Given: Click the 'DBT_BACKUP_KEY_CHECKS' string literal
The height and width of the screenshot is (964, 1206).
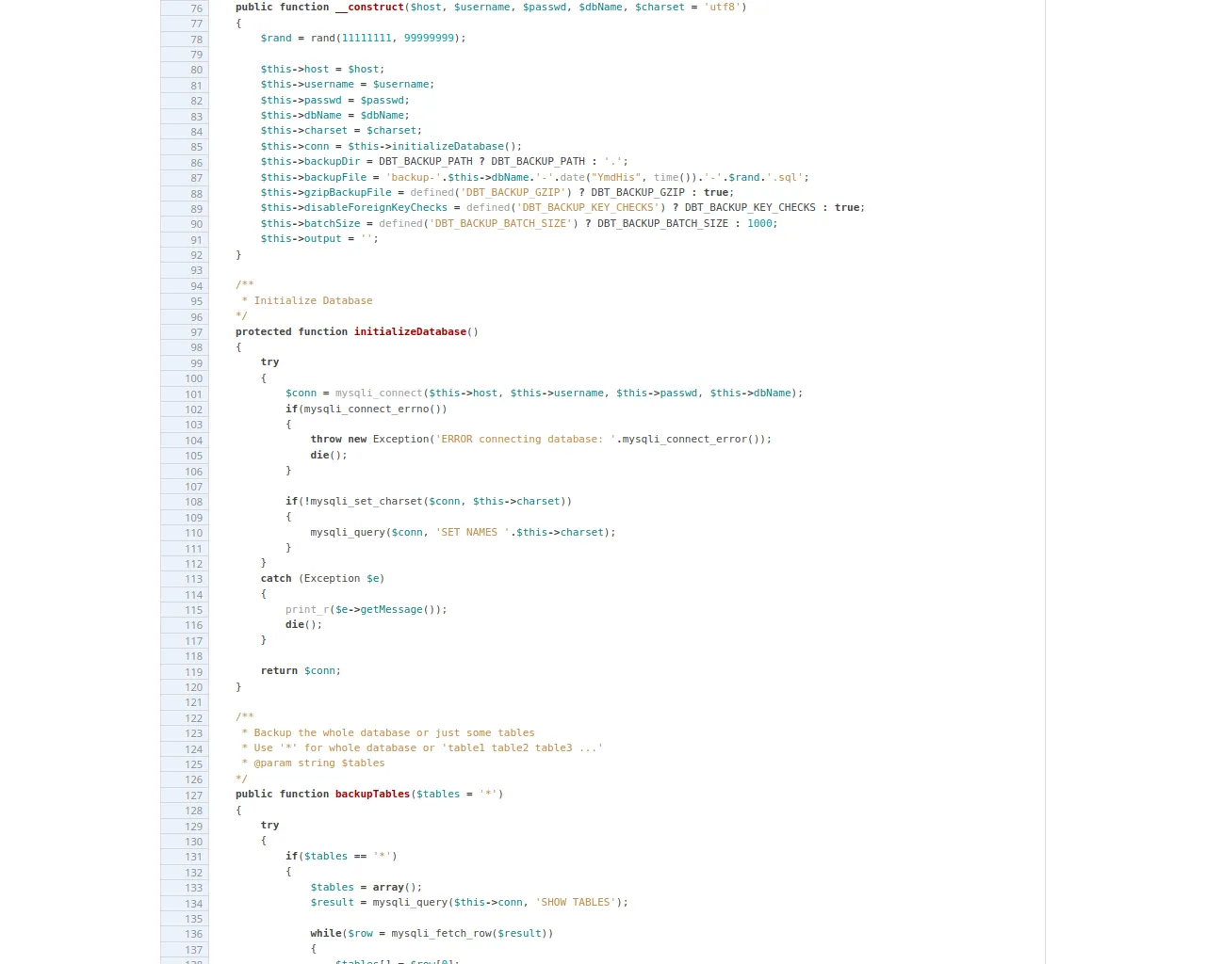Looking at the screenshot, I should click(588, 208).
